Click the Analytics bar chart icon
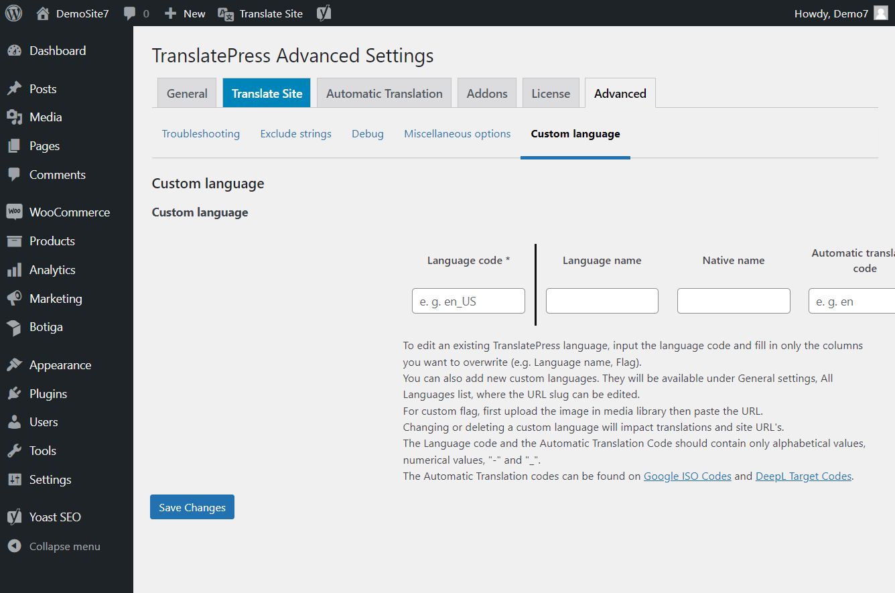The height and width of the screenshot is (593, 895). pyautogui.click(x=14, y=270)
